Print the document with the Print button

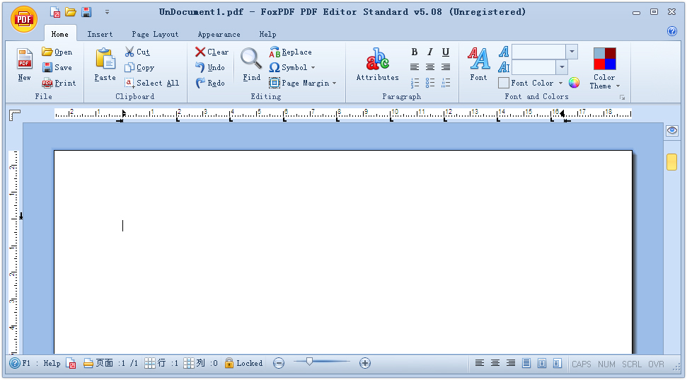(59, 83)
